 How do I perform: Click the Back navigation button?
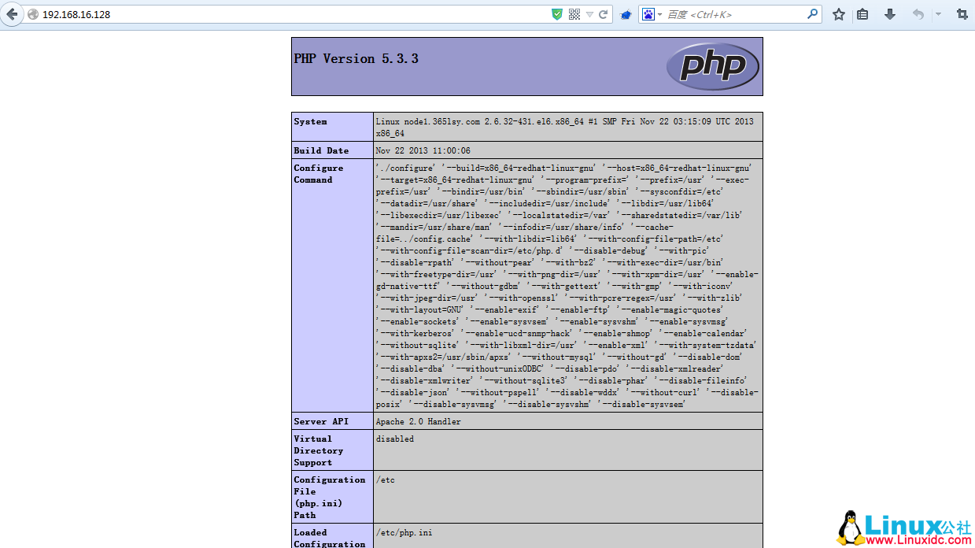coord(11,13)
